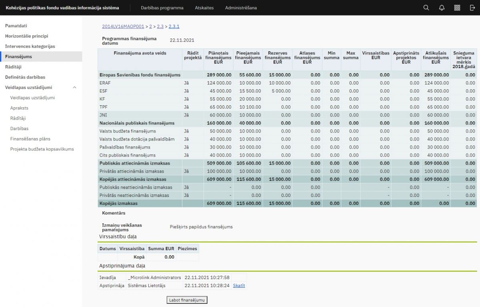Image resolution: width=480 pixels, height=307 pixels.
Task: Open Horizontālie principi section
Action: tap(26, 36)
